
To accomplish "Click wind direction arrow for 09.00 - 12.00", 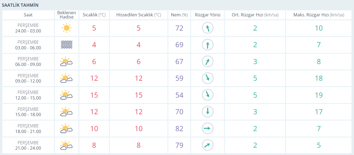I will (207, 78).
